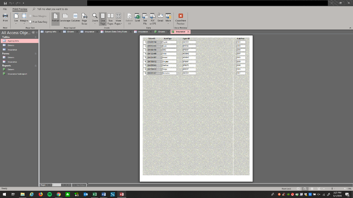Select Drivers under Tables
The width and height of the screenshot is (353, 198).
[20, 45]
